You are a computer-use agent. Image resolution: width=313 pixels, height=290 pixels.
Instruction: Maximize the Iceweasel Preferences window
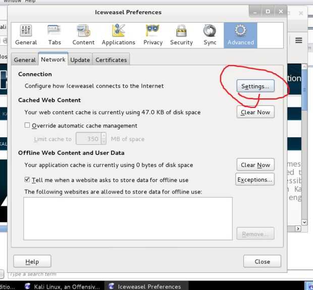[x=268, y=12]
